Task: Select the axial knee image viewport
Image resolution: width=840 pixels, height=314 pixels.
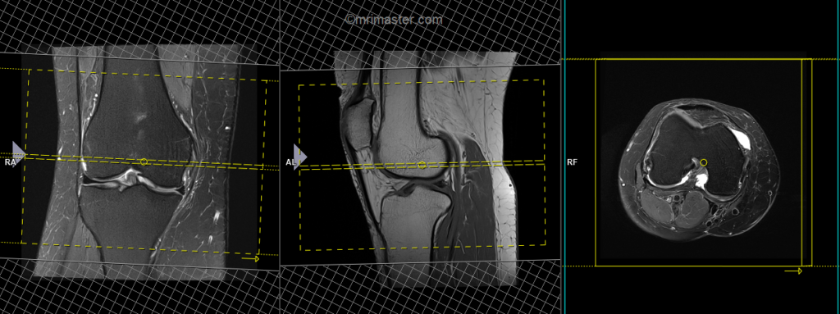Action: 701,157
